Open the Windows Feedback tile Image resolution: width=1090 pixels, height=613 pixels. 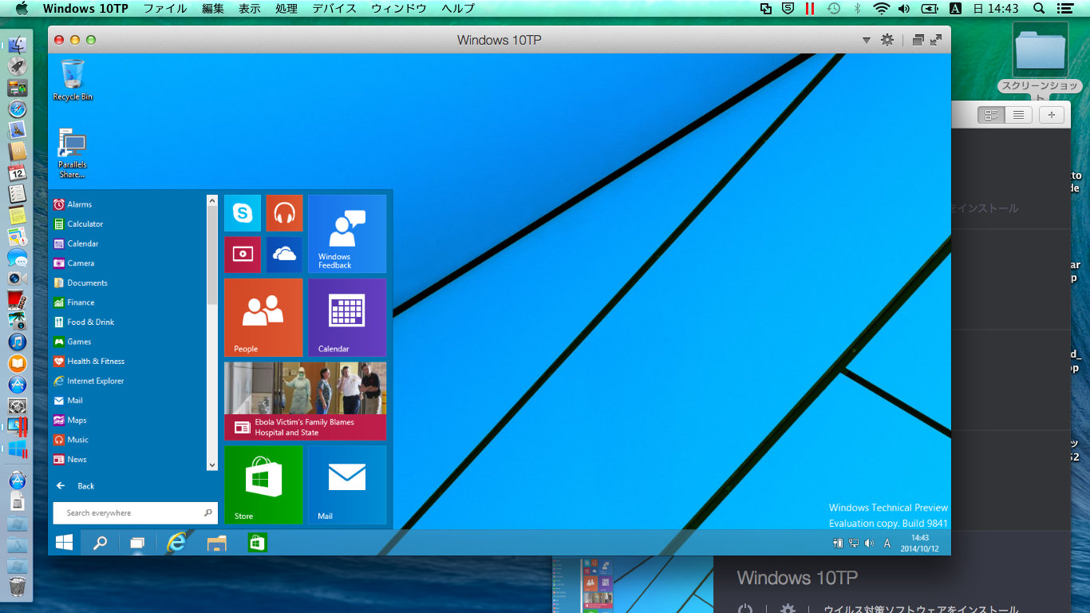pos(347,234)
